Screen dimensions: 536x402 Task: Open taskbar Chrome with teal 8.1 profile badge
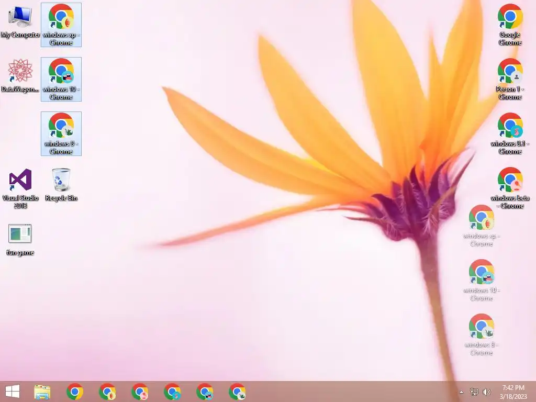pyautogui.click(x=172, y=392)
